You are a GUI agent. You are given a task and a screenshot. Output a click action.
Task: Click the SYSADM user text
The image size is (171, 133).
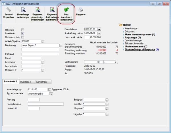pyautogui.click(x=89, y=73)
